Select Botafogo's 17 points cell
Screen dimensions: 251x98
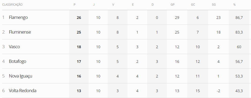click(79, 62)
